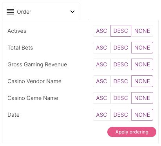Set Actives ordering to ASC
Image resolution: width=161 pixels, height=146 pixels.
click(x=102, y=31)
